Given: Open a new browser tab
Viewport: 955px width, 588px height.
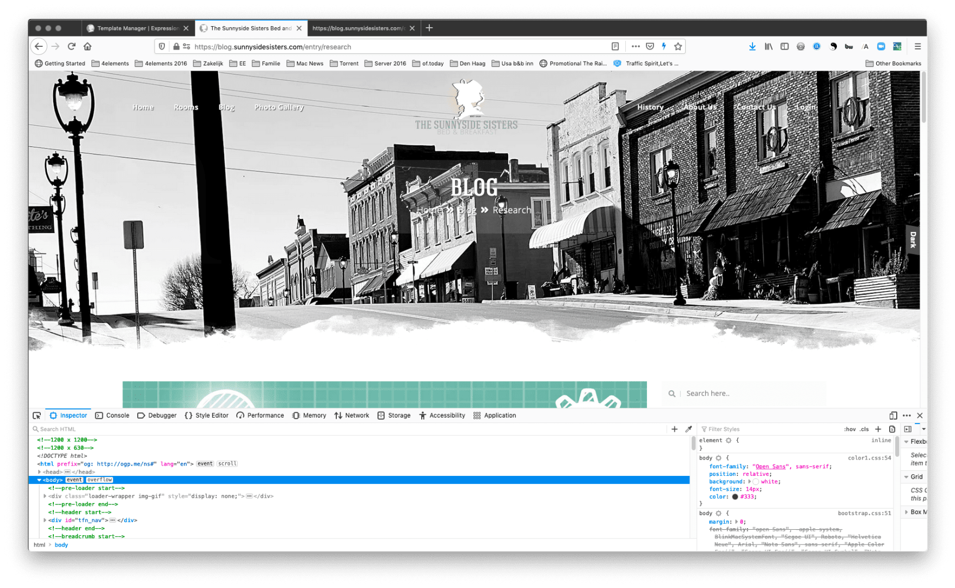Looking at the screenshot, I should (x=429, y=28).
